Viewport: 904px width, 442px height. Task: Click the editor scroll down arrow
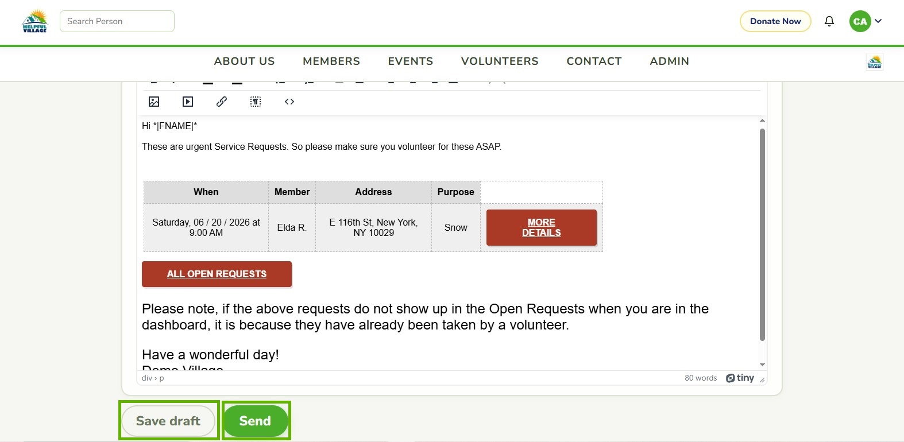coord(762,365)
